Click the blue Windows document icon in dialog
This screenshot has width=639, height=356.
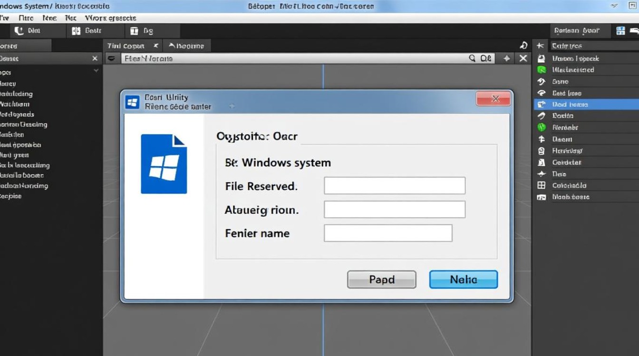164,164
